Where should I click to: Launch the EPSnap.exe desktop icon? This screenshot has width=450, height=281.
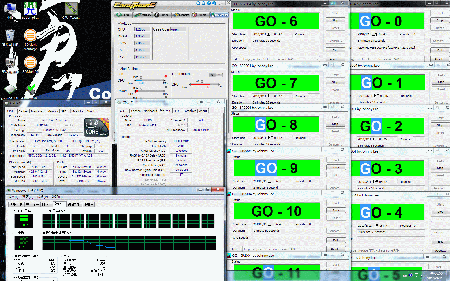[10, 64]
